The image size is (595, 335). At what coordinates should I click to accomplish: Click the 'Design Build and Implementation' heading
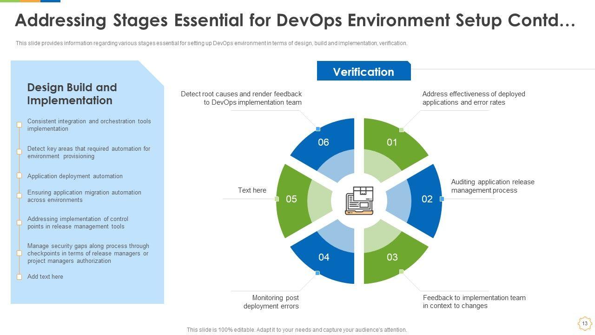point(72,94)
